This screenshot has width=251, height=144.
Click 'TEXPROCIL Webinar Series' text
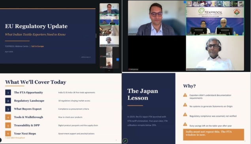(x=17, y=46)
